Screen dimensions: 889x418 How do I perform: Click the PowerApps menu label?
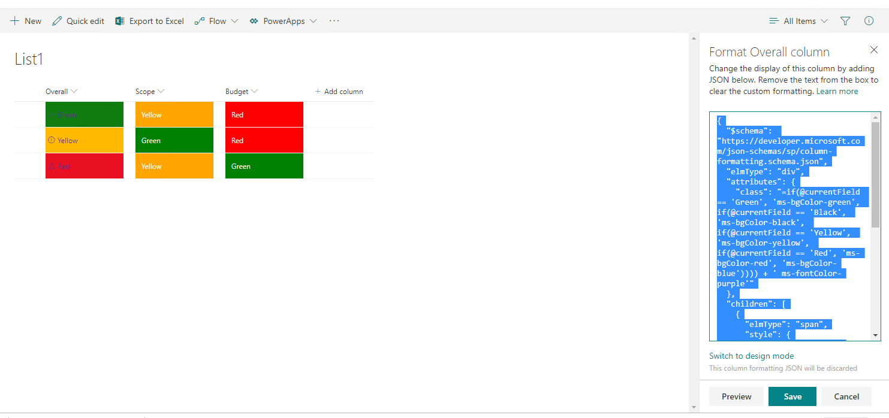284,21
